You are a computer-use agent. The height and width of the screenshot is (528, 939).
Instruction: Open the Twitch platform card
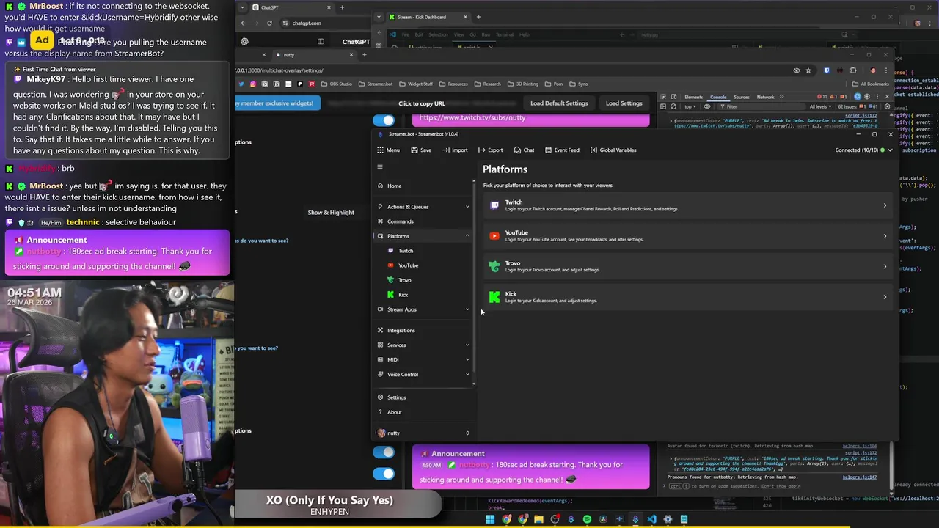point(687,205)
